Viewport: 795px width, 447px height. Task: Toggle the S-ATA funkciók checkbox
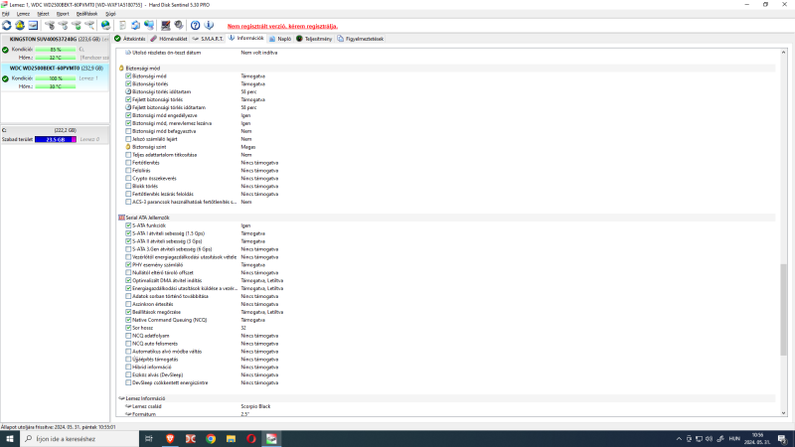point(128,225)
